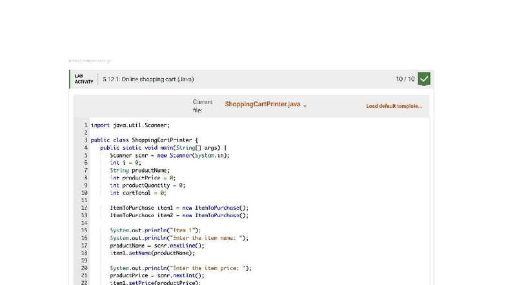Image resolution: width=506 pixels, height=285 pixels.
Task: Place cursor on import java.util.Scanner line
Action: [130, 125]
